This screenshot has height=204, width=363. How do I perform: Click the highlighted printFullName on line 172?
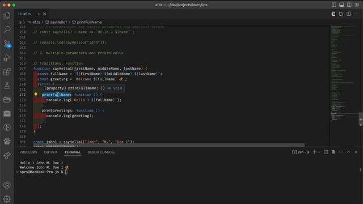(x=56, y=95)
